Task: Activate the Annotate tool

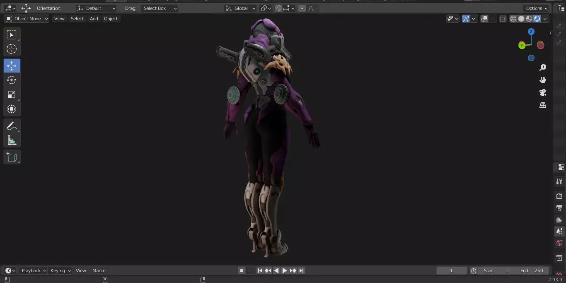Action: [12, 126]
